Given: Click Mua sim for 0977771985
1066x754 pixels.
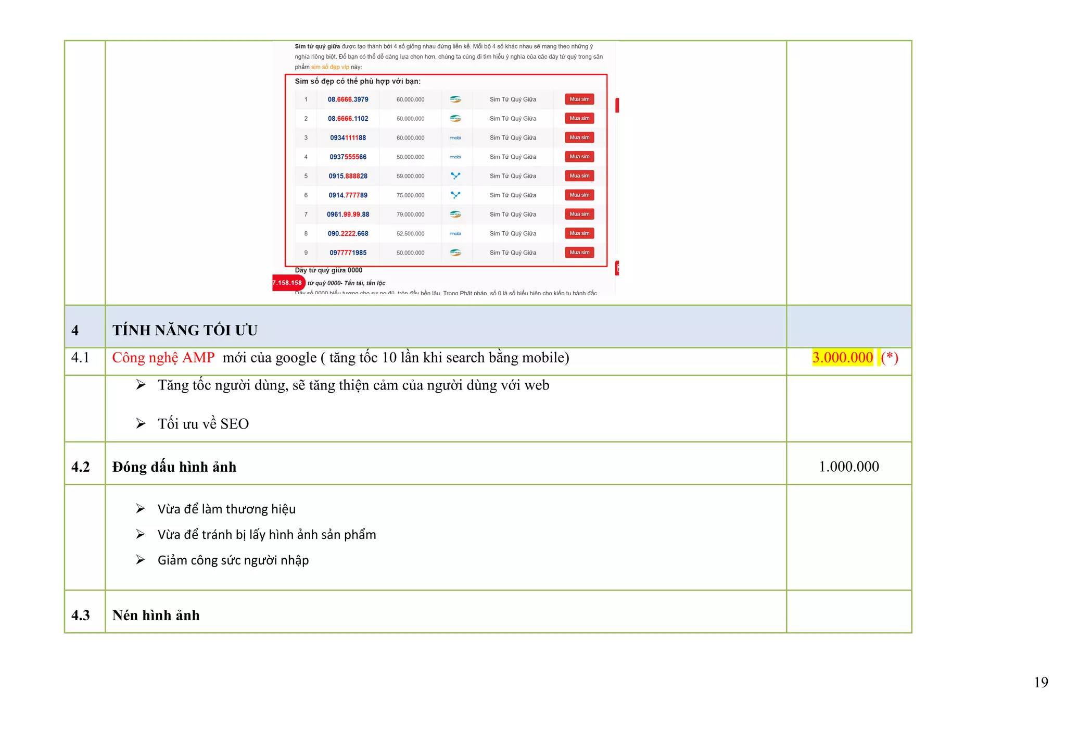Looking at the screenshot, I should 579,253.
